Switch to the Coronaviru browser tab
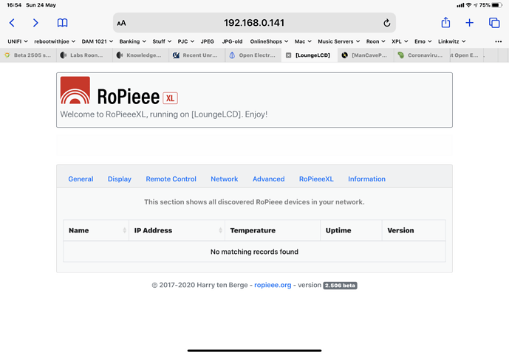Viewport: 509px width, 355px height. 422,55
